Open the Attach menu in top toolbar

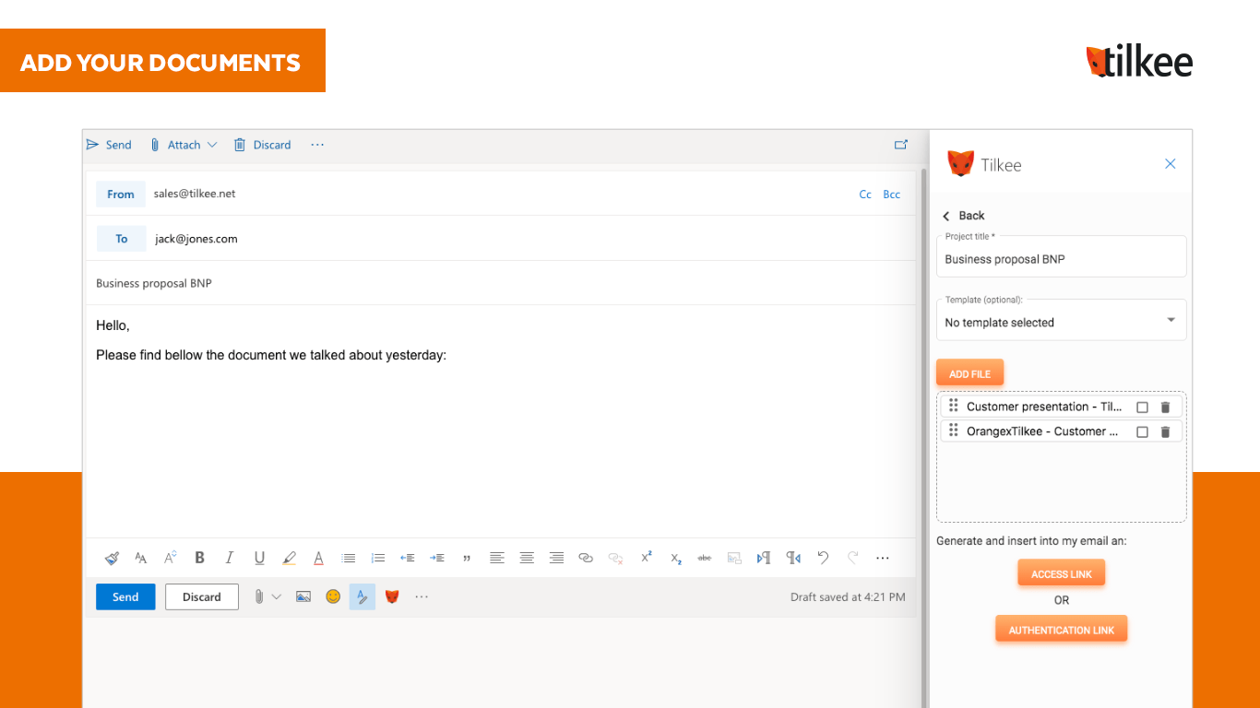point(184,145)
